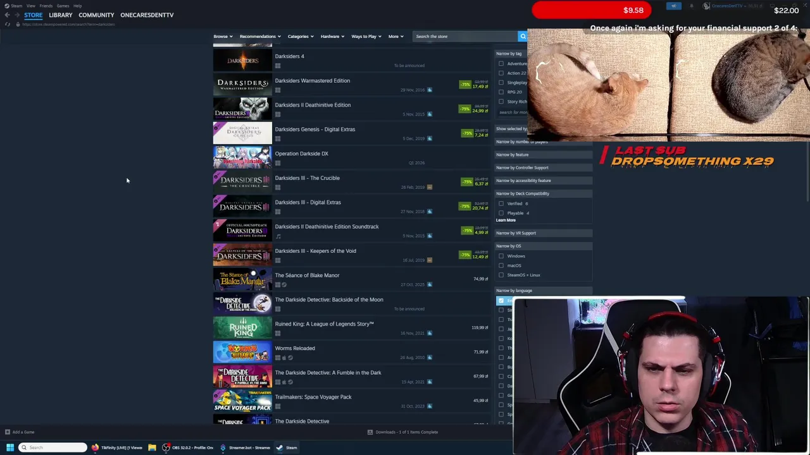Check the Verified Deck compatibility checkbox
Viewport: 810px width, 455px height.
pos(501,203)
